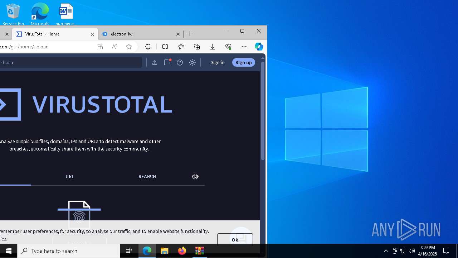Screen dimensions: 458x258
Task: Open VirusTotal notifications icon
Action: [x=167, y=62]
